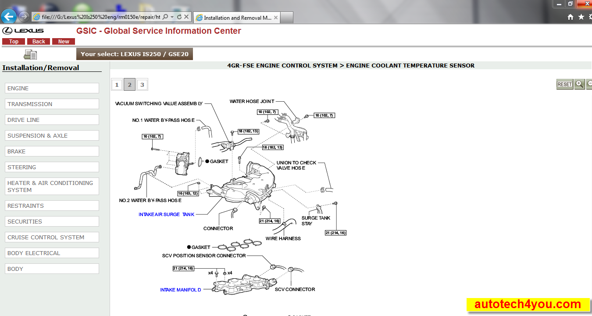Image resolution: width=592 pixels, height=316 pixels.
Task: Click the Lexus logo icon
Action: tap(6, 31)
